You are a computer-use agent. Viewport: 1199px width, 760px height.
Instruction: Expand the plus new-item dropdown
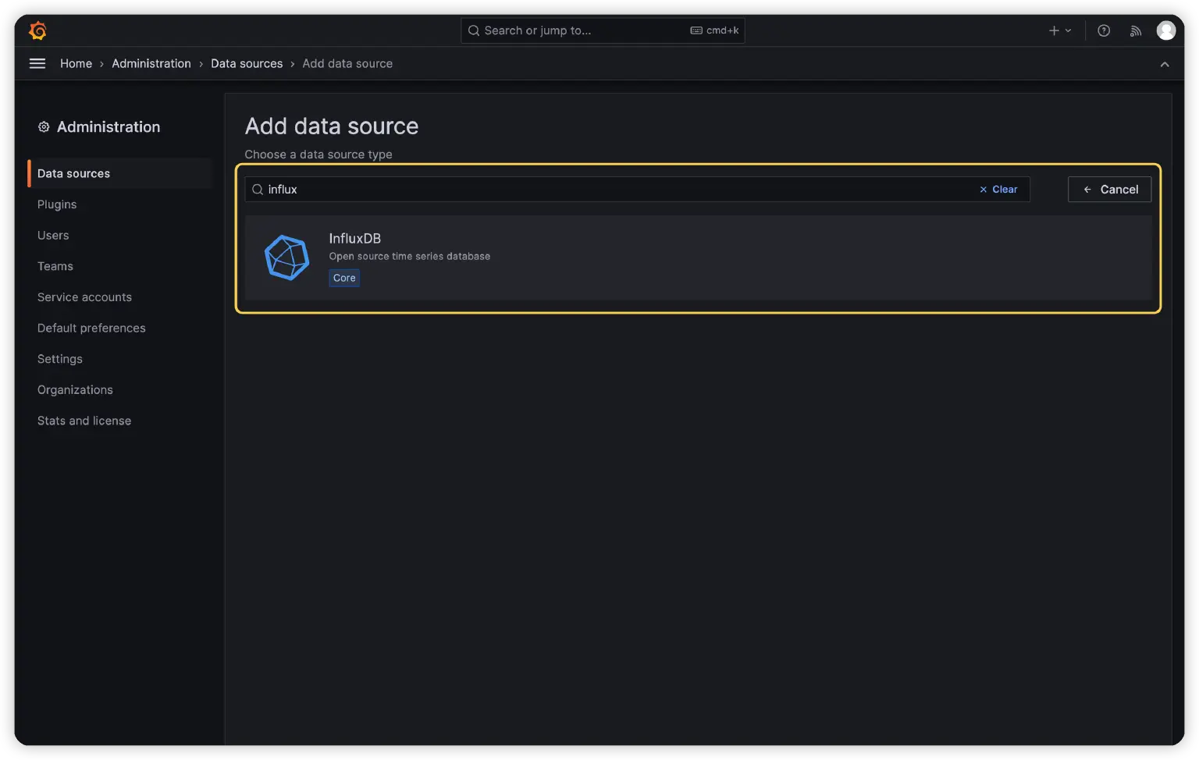1059,30
